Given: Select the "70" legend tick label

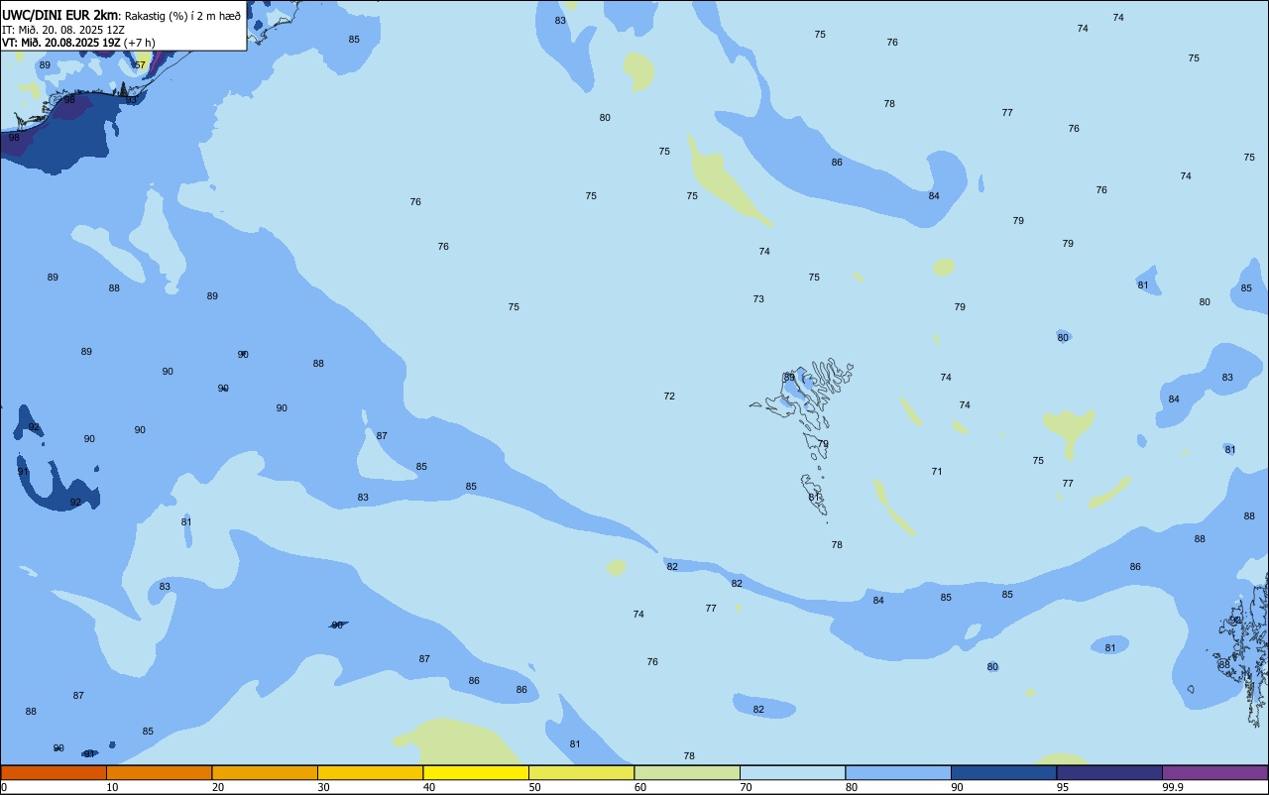Looking at the screenshot, I should (747, 787).
